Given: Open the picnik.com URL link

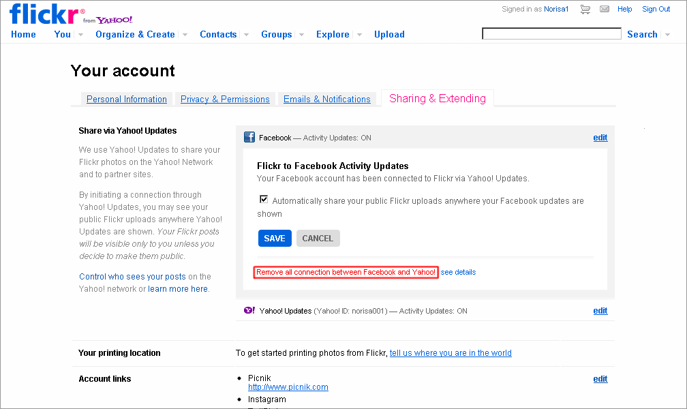Looking at the screenshot, I should [288, 387].
